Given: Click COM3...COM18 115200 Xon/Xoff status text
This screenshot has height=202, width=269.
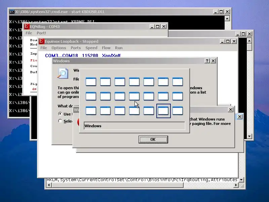Looking at the screenshot, I should click(x=83, y=56).
